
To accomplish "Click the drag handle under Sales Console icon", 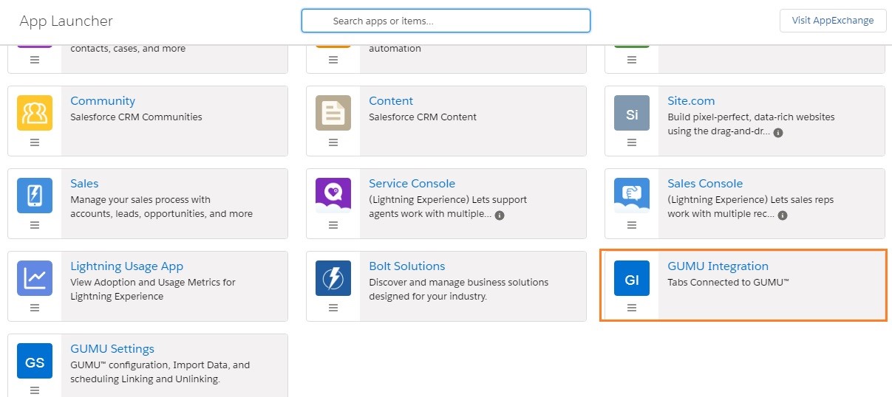I will tap(632, 225).
